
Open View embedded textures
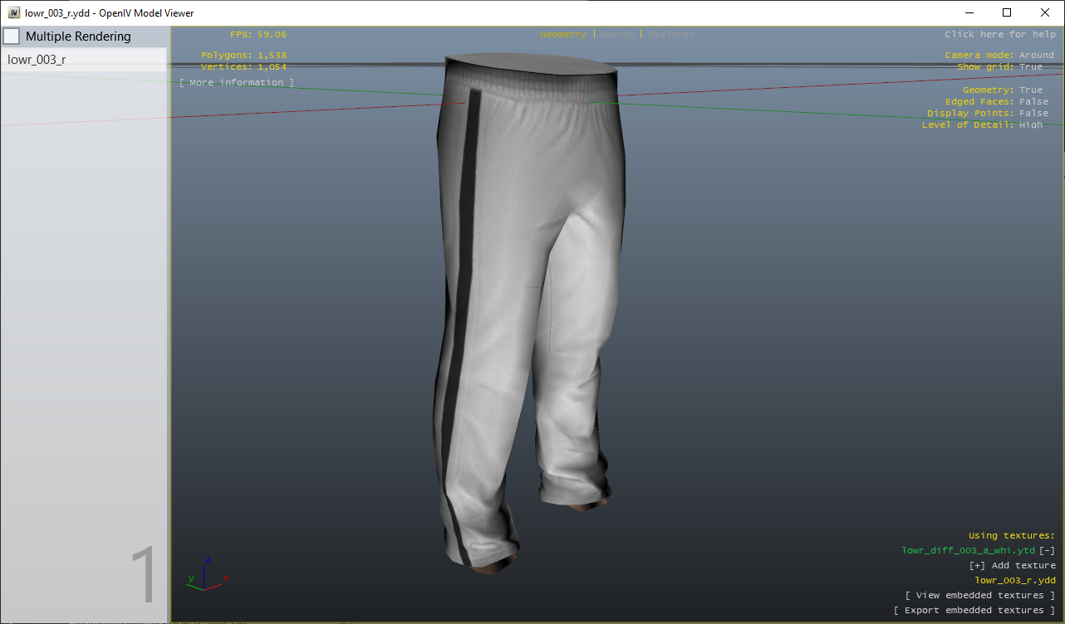[x=980, y=595]
